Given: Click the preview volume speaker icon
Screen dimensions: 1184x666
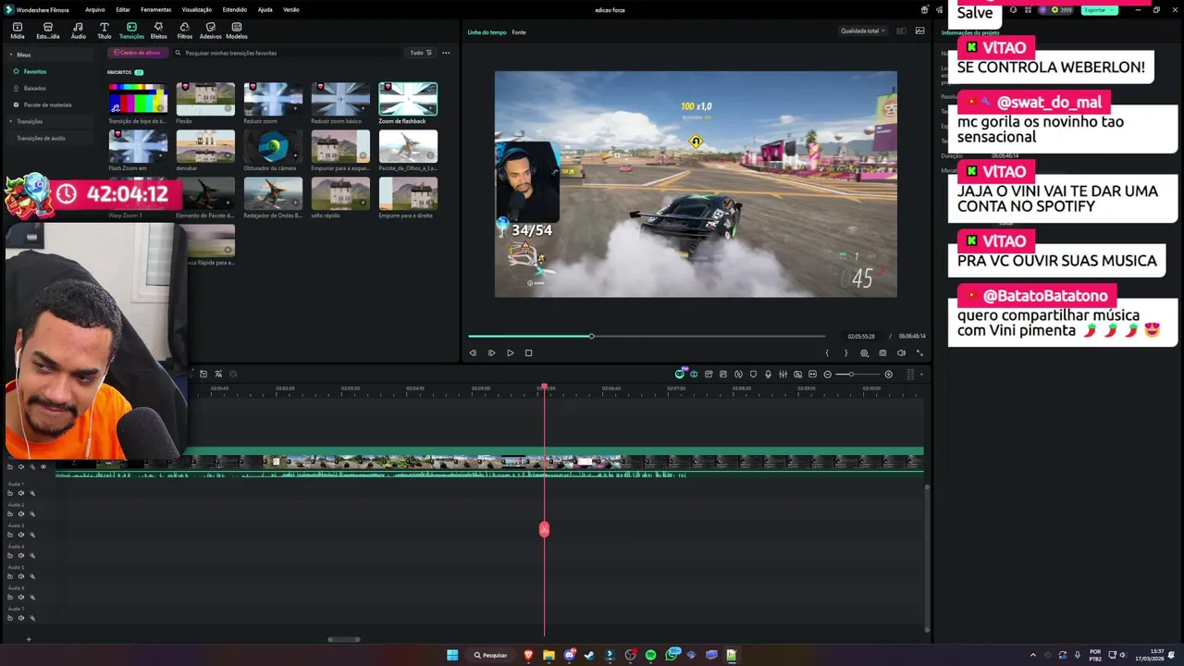Looking at the screenshot, I should [x=901, y=352].
